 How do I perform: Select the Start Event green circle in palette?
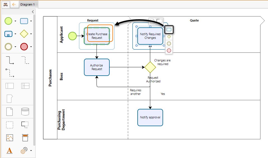[x=8, y=21]
